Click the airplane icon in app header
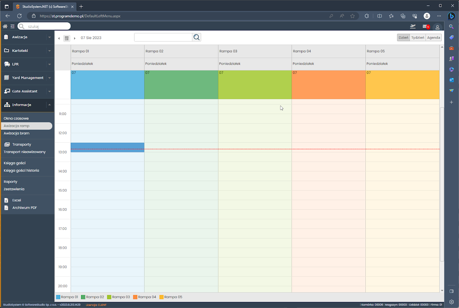The width and height of the screenshot is (459, 308). tap(413, 27)
